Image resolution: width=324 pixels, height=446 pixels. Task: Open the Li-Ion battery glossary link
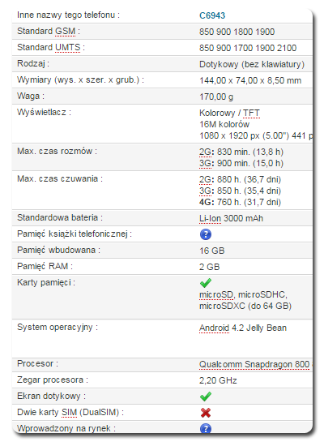210,218
